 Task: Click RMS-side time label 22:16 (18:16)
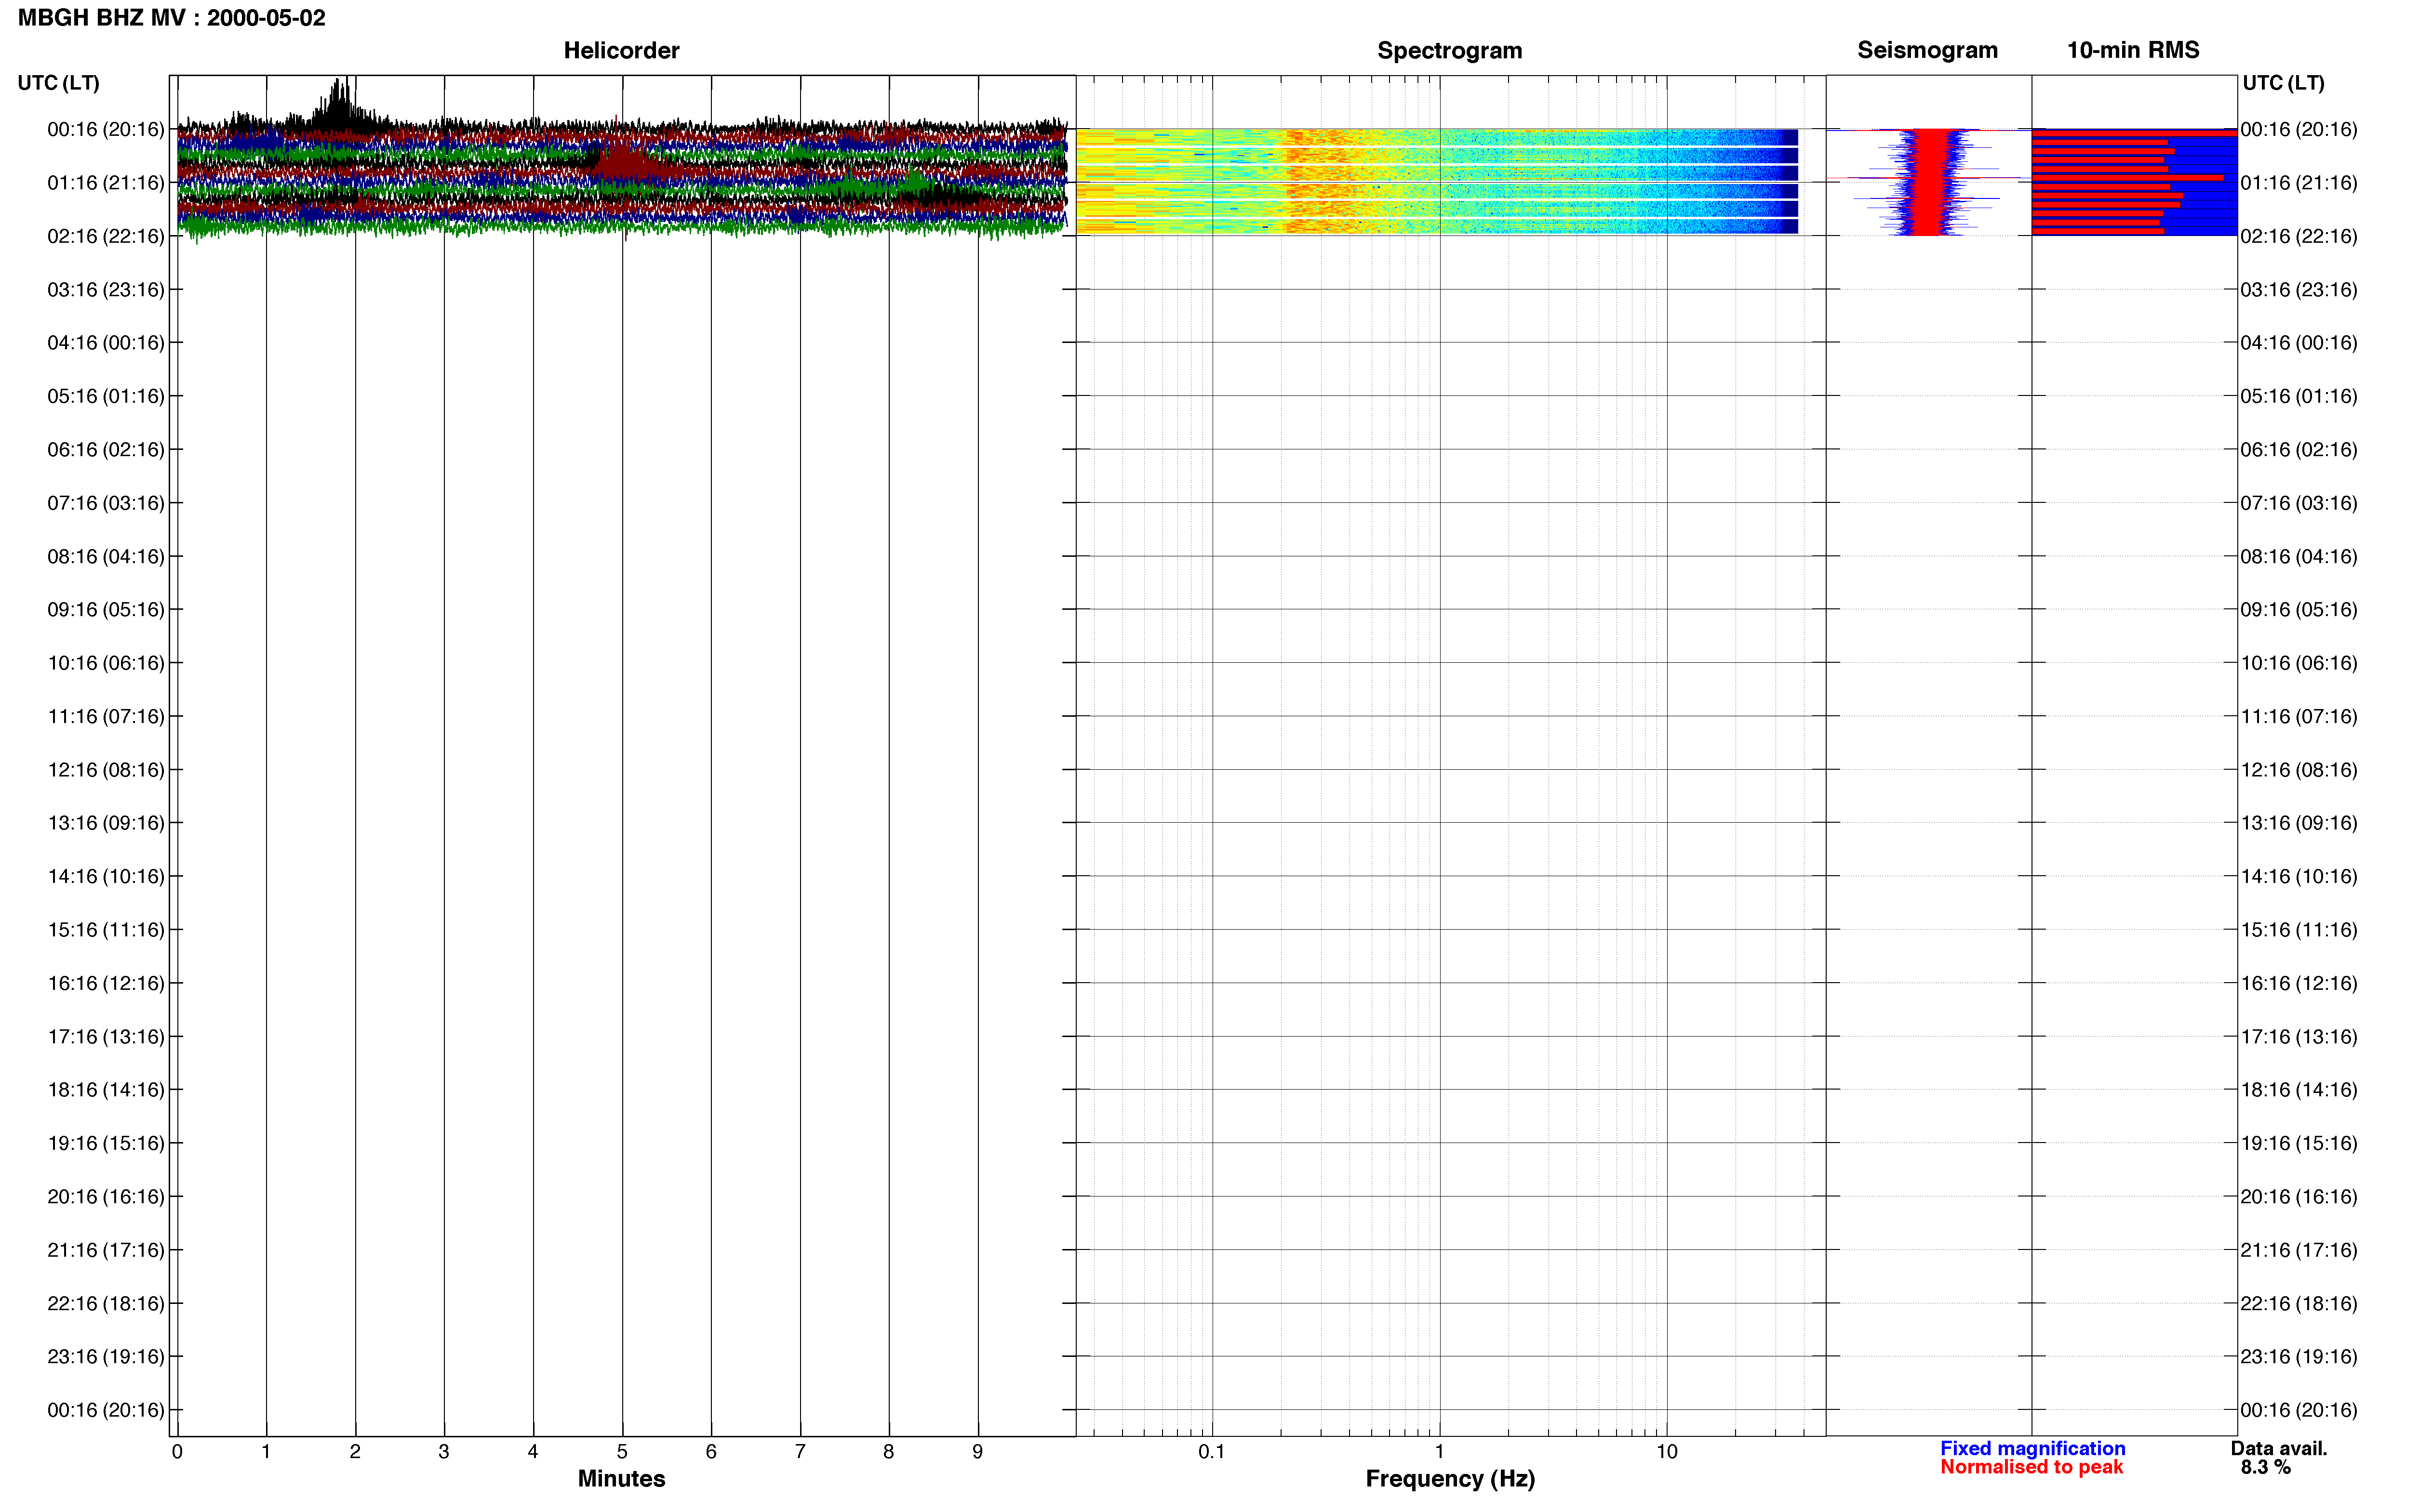2299,1303
